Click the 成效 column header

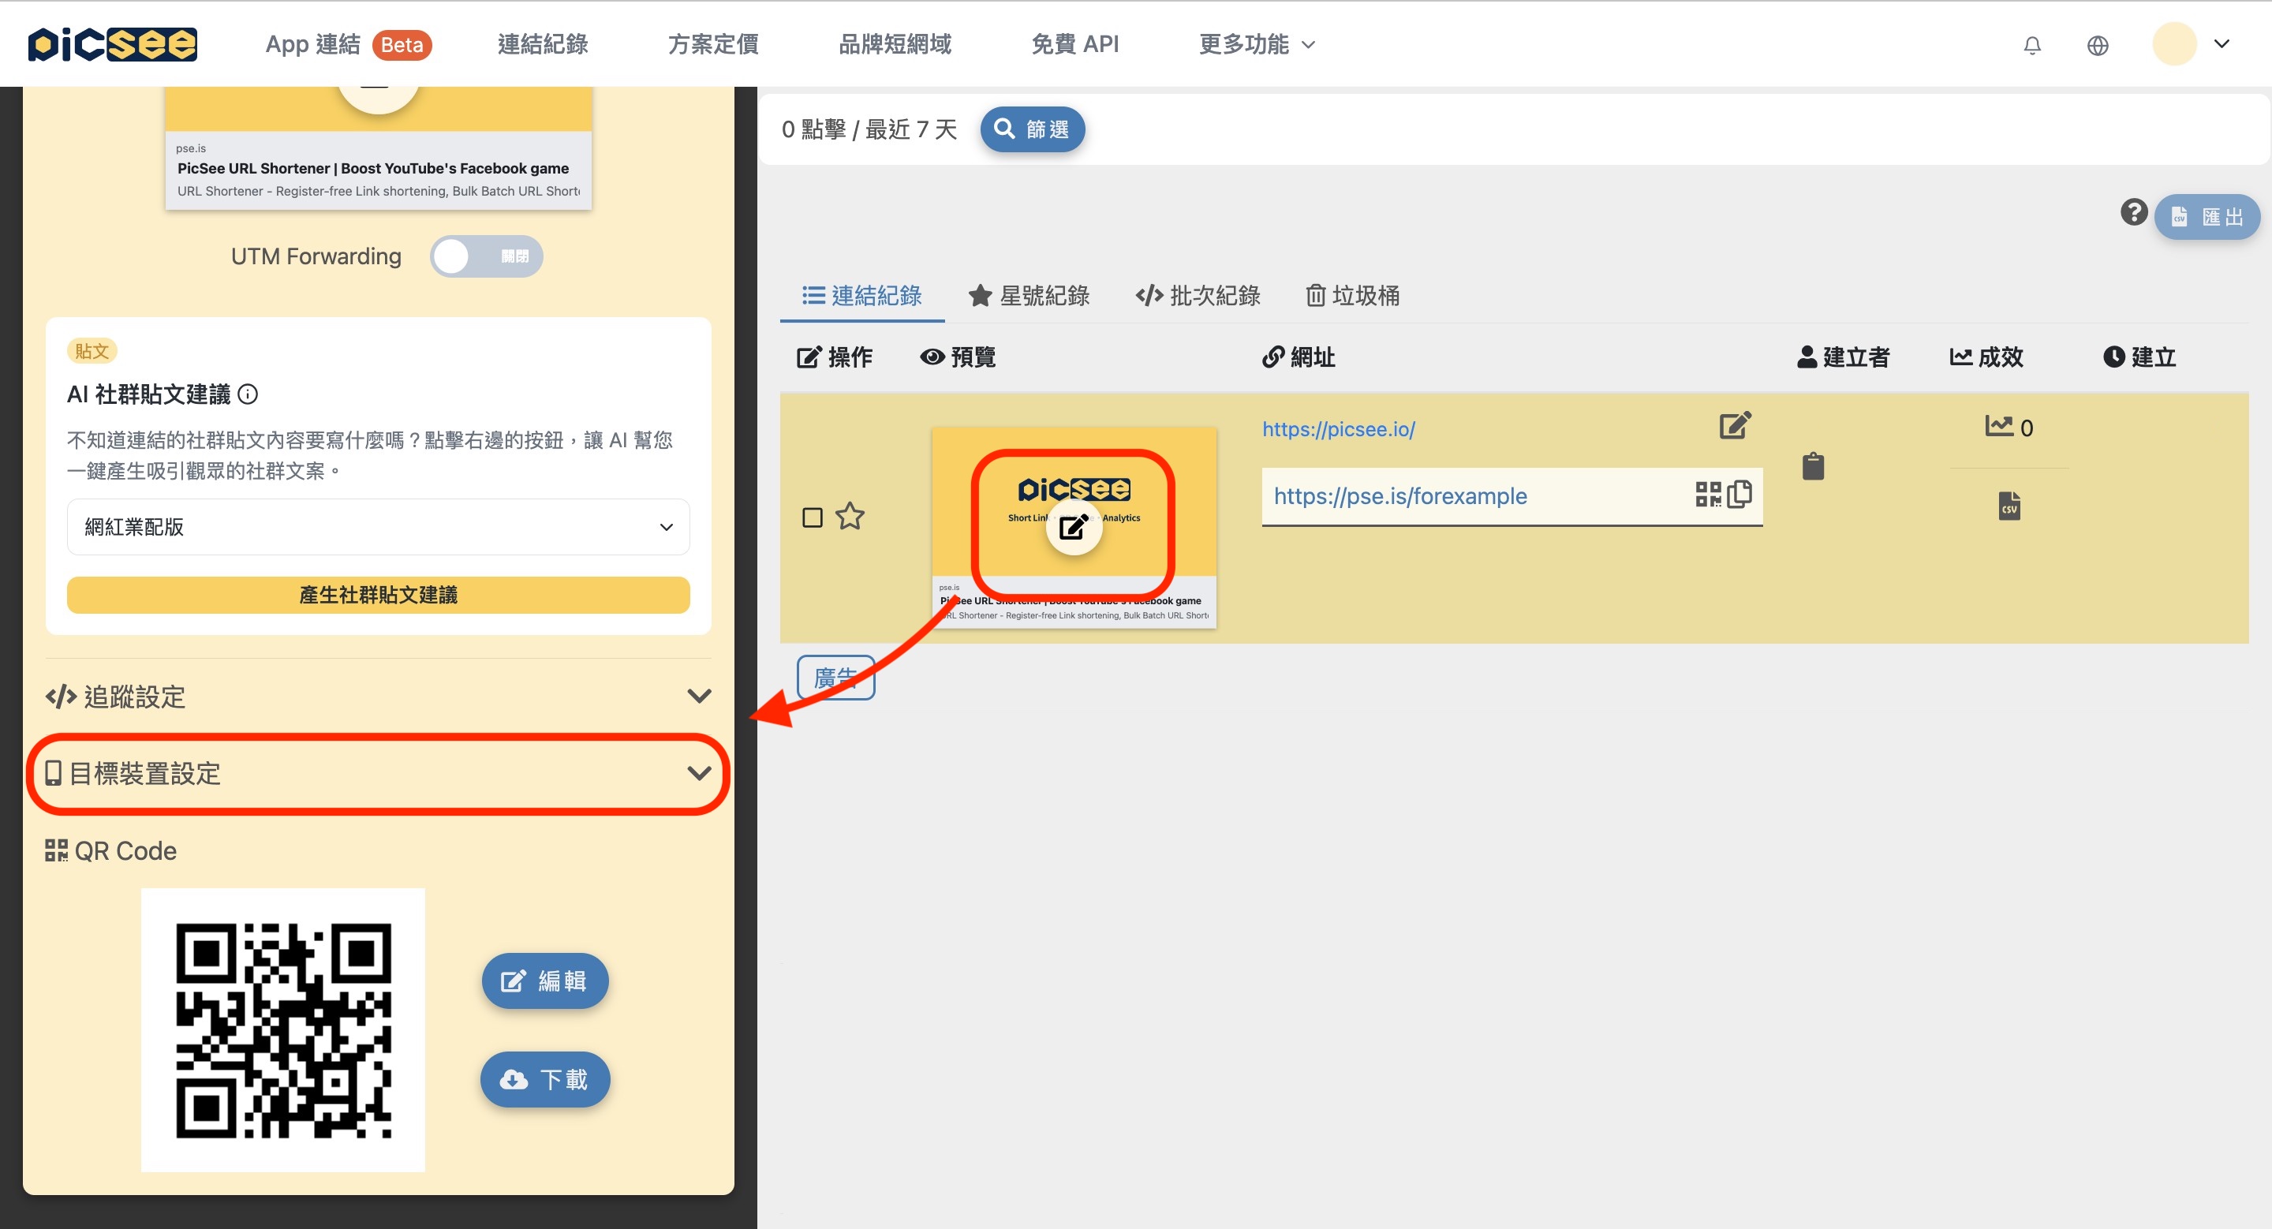click(1986, 358)
